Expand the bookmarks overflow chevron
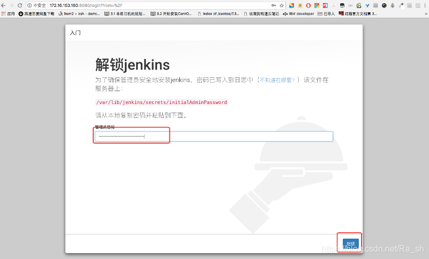This screenshot has width=429, height=259. (x=426, y=14)
